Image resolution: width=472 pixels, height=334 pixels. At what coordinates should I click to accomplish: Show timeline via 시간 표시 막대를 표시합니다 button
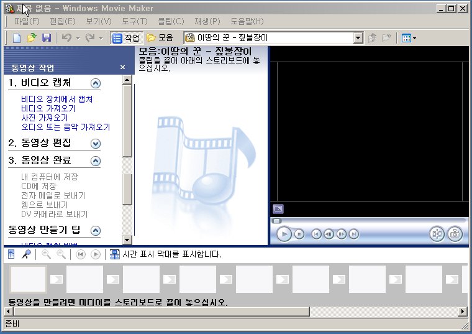tap(165, 254)
